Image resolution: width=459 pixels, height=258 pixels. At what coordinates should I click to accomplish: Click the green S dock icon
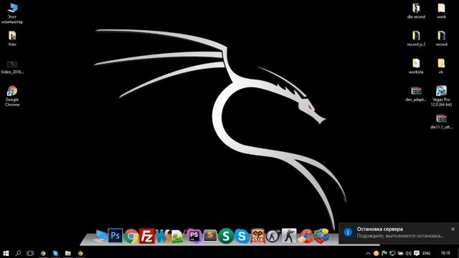click(226, 236)
